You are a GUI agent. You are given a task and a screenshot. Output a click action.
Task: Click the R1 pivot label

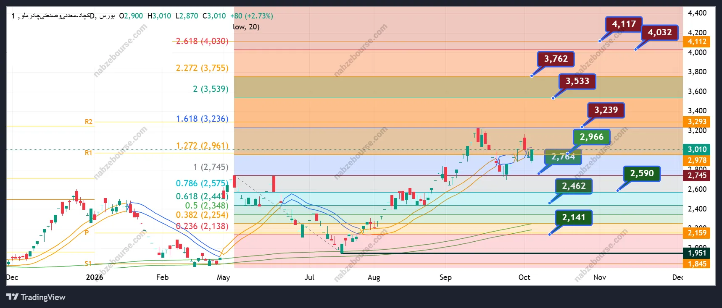88,153
